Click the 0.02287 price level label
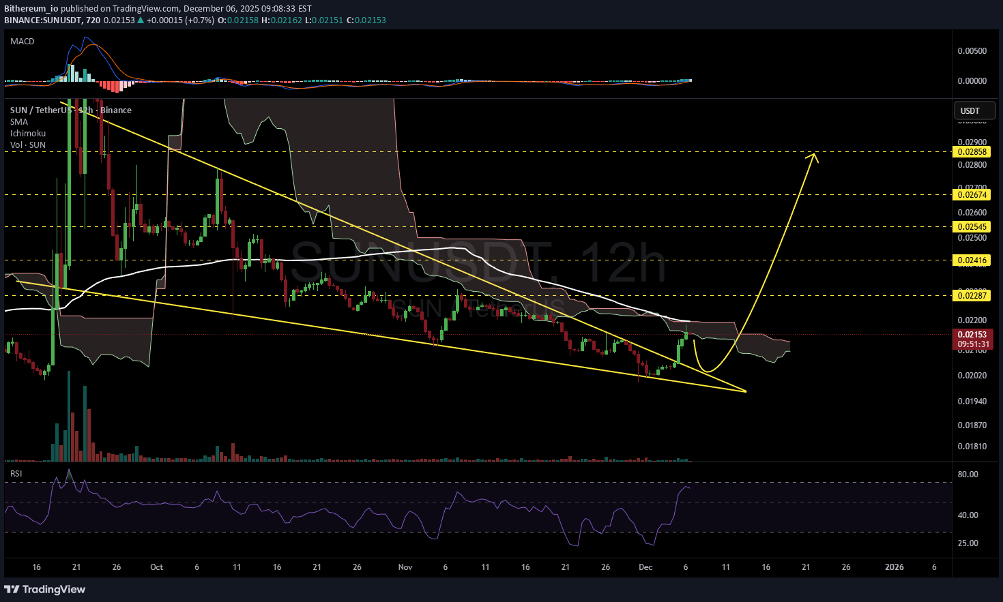The image size is (1003, 602). tap(972, 295)
